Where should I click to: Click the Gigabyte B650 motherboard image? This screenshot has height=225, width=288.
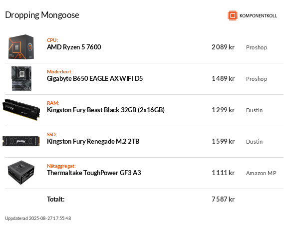(21, 78)
